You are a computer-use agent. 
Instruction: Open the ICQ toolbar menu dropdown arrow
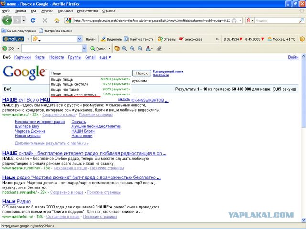[18, 48]
